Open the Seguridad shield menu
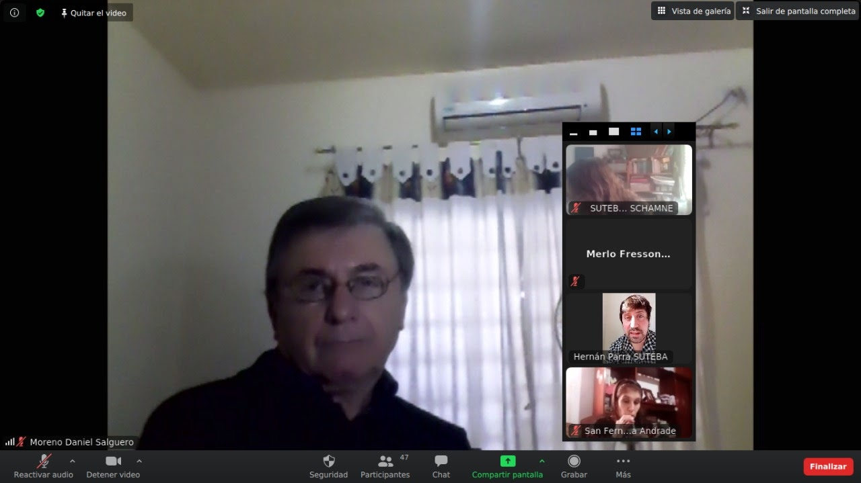The image size is (861, 483). pyautogui.click(x=328, y=462)
